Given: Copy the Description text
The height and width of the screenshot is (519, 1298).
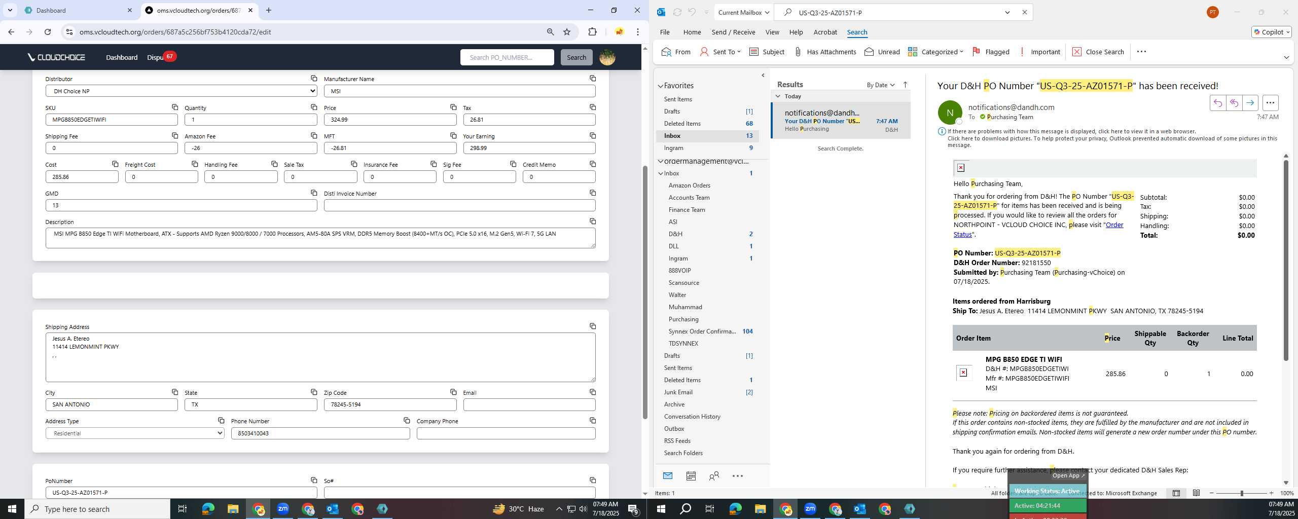Looking at the screenshot, I should point(593,221).
